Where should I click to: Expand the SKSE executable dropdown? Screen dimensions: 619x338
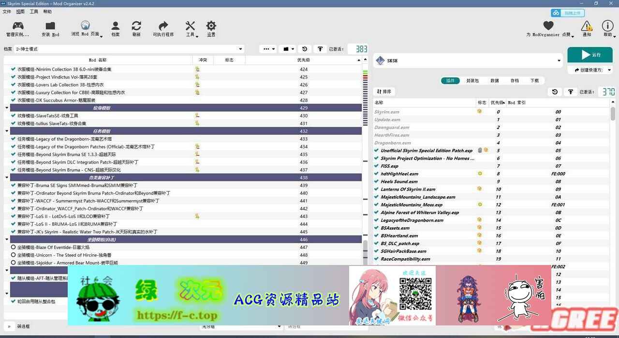pos(559,61)
